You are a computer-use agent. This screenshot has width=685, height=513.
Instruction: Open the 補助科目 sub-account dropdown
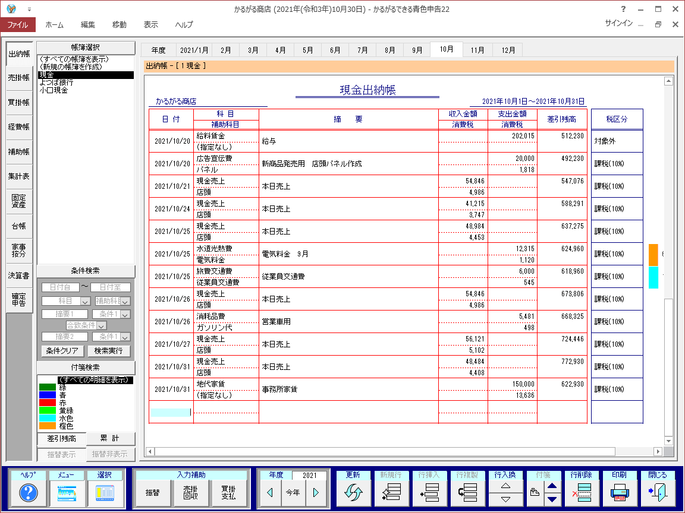click(x=125, y=302)
